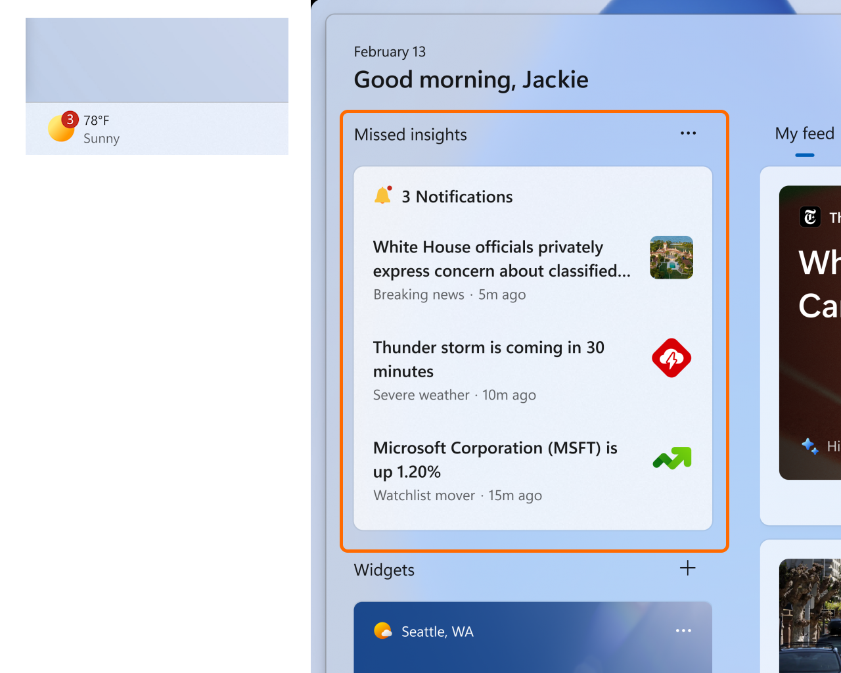Select the Seattle, WA location label

[x=437, y=632]
